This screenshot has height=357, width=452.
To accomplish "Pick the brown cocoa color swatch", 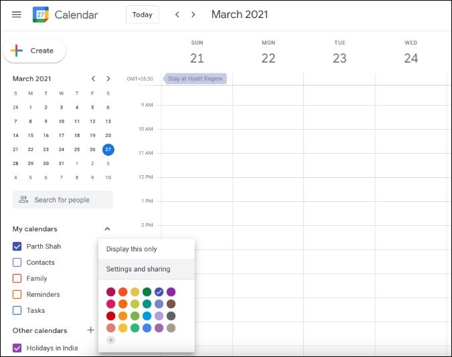I will [x=171, y=304].
